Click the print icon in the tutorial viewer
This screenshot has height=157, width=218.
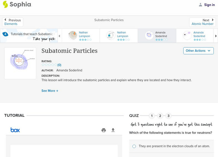[104, 130]
